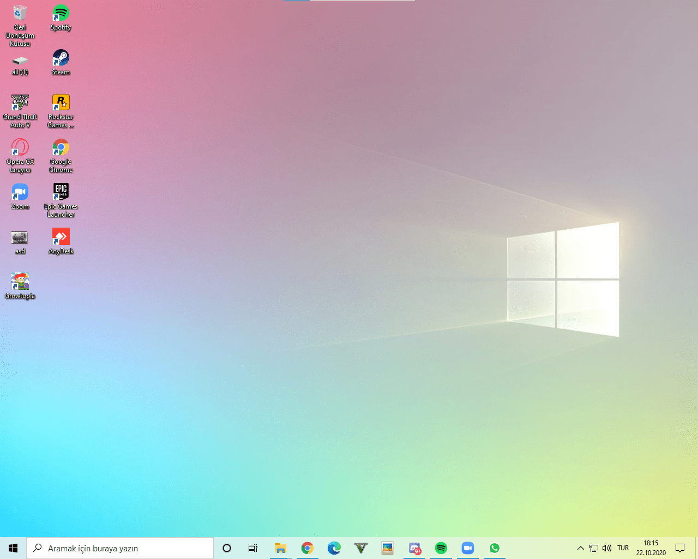Select the Spotify desktop shortcut
698x559 pixels.
pos(61,17)
